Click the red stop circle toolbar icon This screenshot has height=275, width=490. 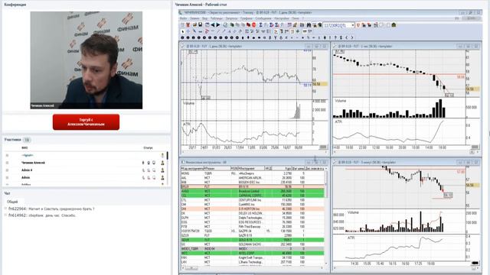click(254, 25)
